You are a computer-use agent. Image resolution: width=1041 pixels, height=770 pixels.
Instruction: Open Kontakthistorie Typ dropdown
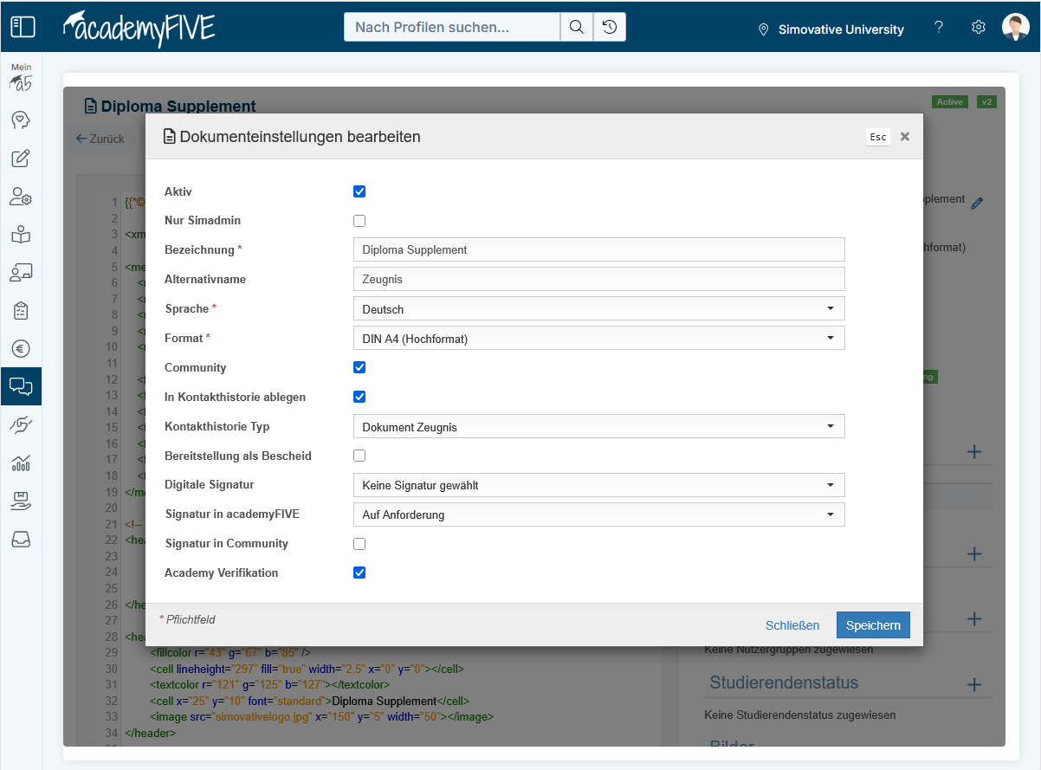(598, 426)
